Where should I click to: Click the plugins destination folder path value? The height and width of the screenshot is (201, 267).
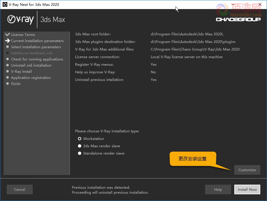coord(193,42)
